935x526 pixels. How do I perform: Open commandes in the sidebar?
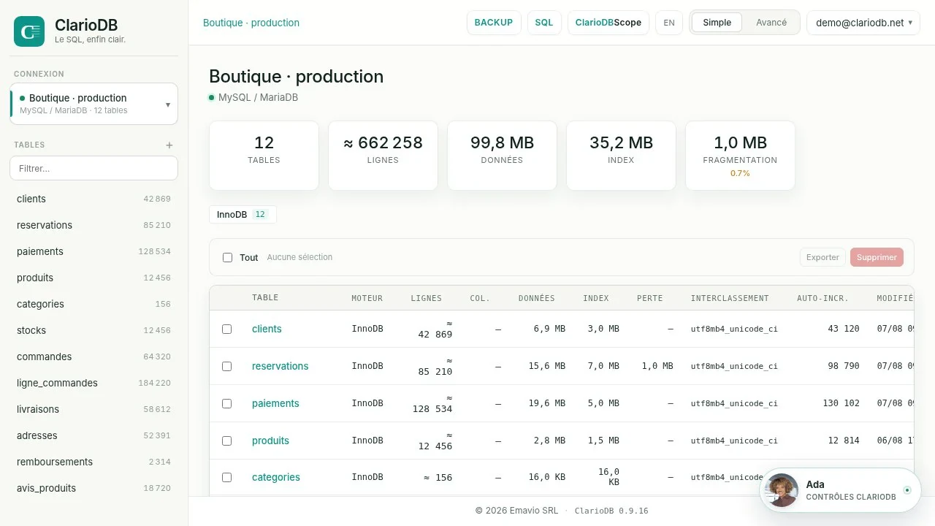pos(93,357)
